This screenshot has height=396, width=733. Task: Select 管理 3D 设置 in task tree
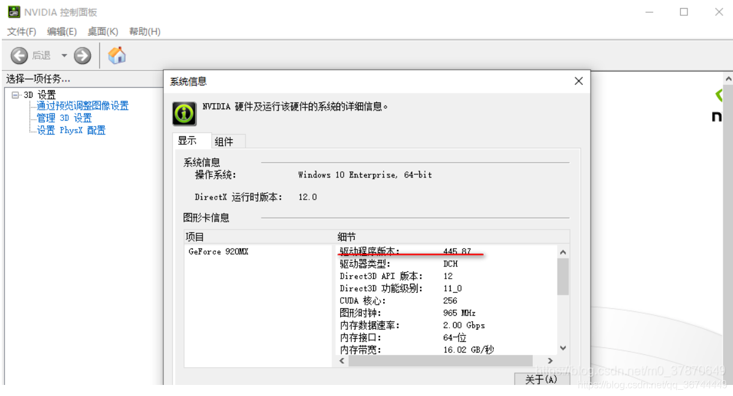pos(64,117)
